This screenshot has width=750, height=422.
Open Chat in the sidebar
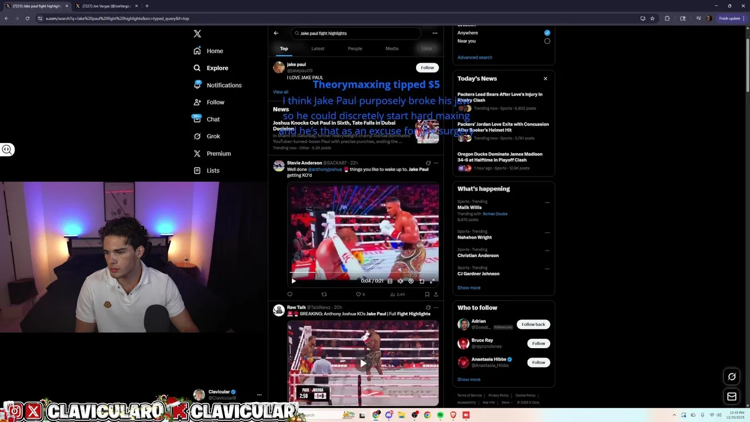click(x=207, y=119)
